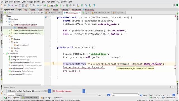Click the MyApplication breadcrumb
Screen dimensions: 179x101
[8, 10]
